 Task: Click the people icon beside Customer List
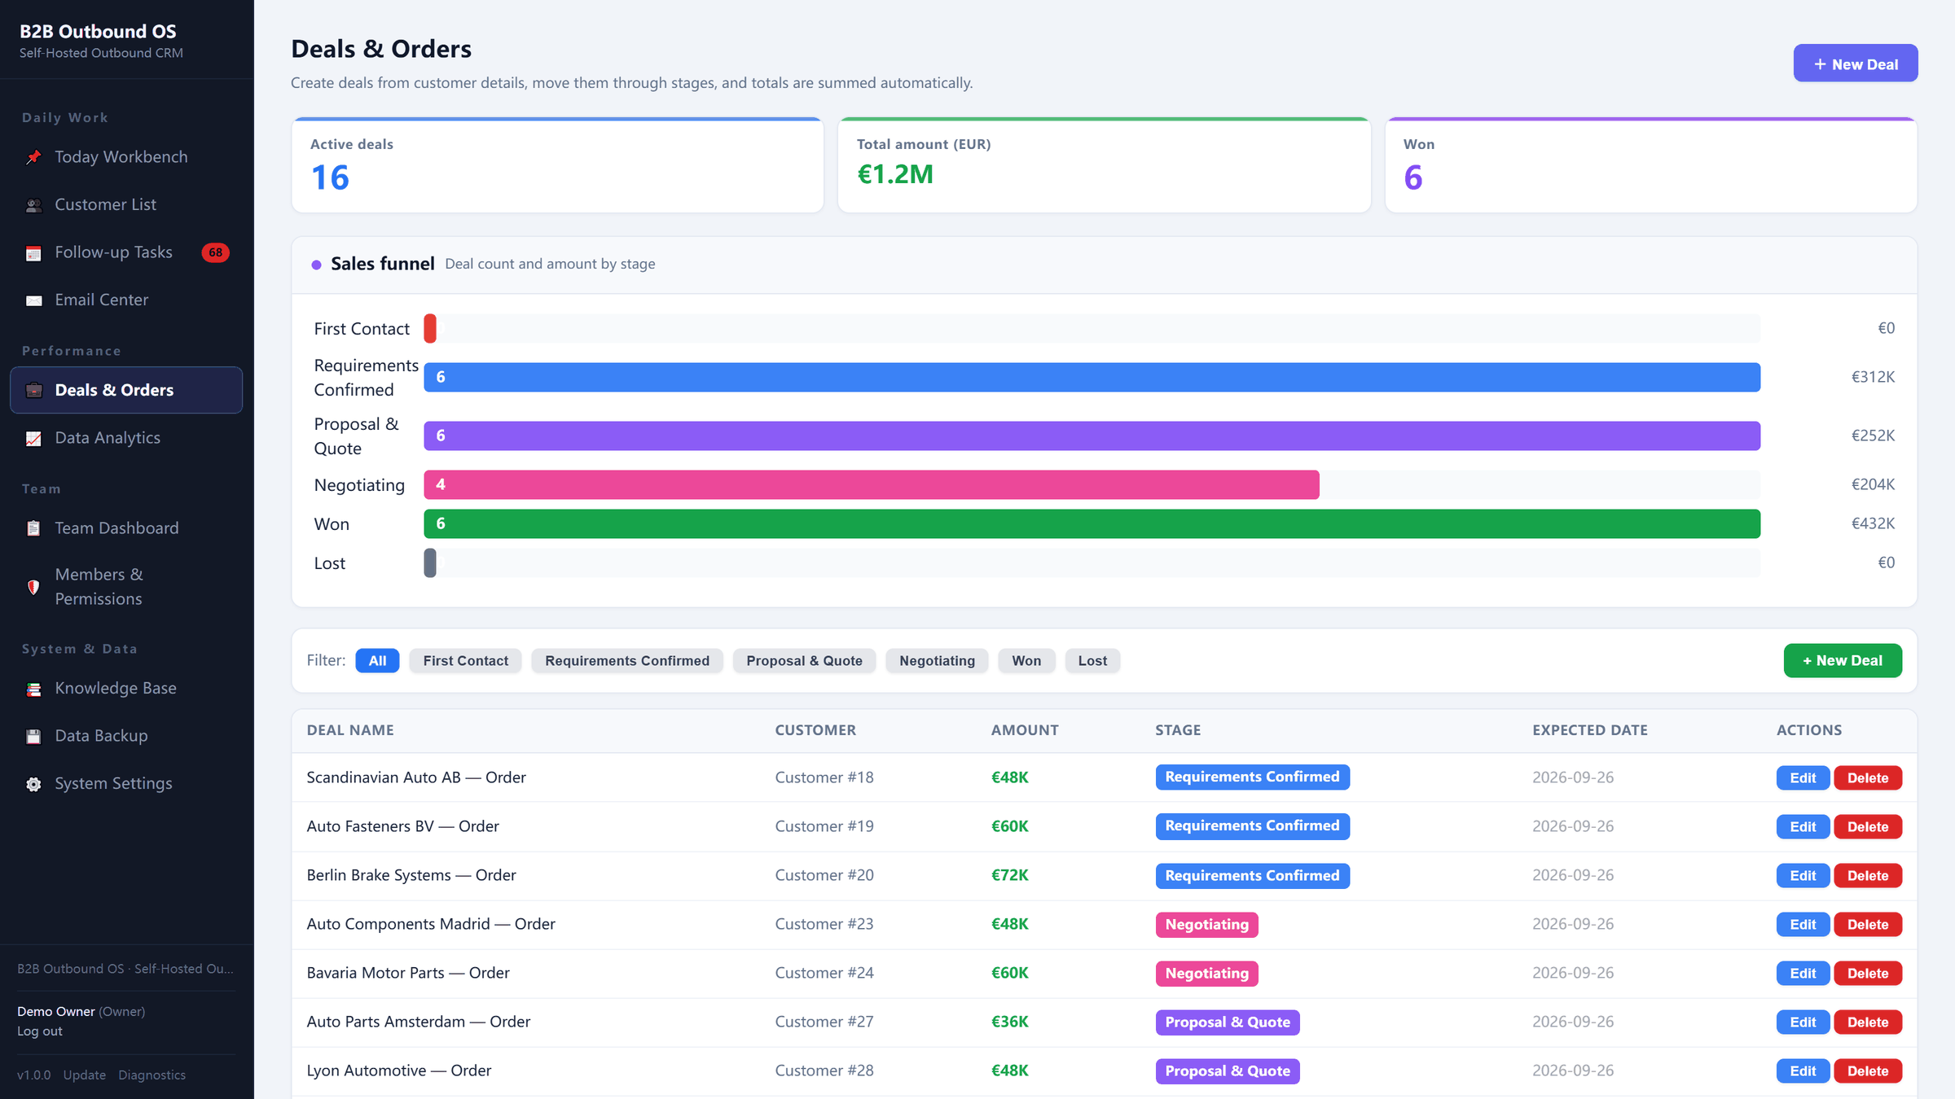click(x=33, y=205)
